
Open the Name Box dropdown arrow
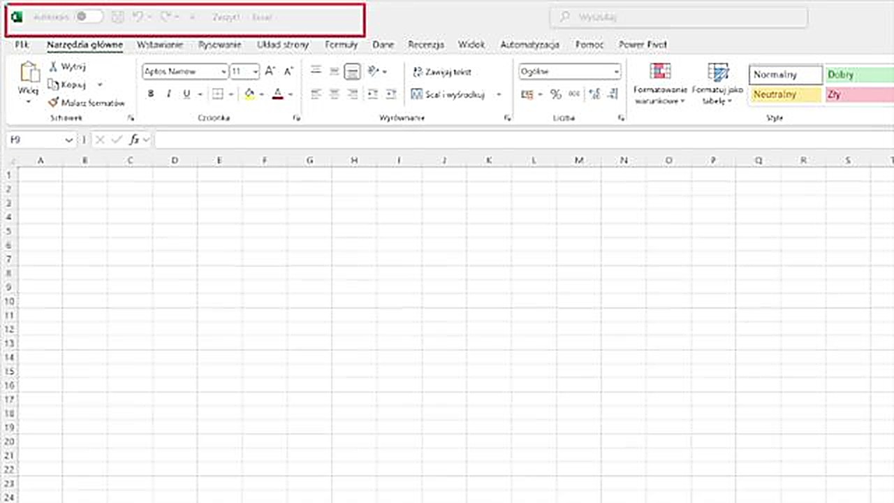tap(68, 140)
